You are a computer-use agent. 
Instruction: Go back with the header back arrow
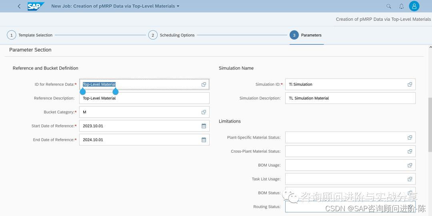pos(19,6)
